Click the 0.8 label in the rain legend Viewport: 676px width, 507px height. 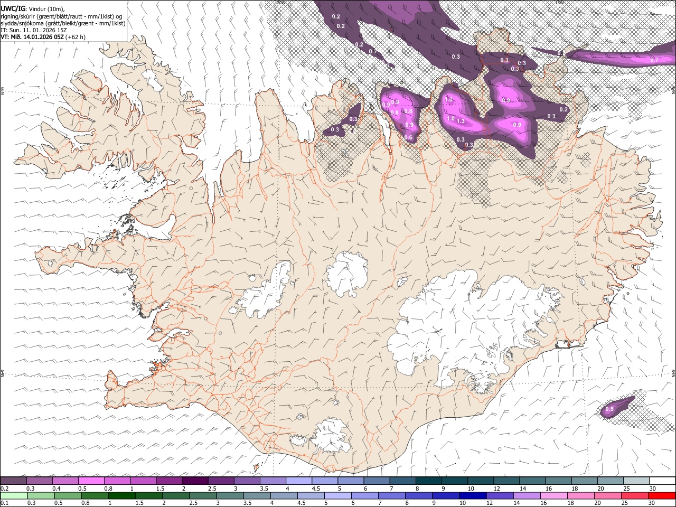85,503
